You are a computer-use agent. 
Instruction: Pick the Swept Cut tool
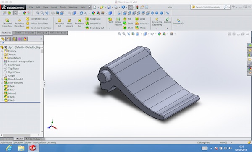click(x=93, y=19)
